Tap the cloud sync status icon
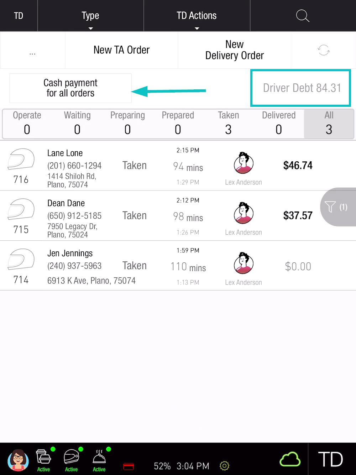356x475 pixels. [x=290, y=459]
